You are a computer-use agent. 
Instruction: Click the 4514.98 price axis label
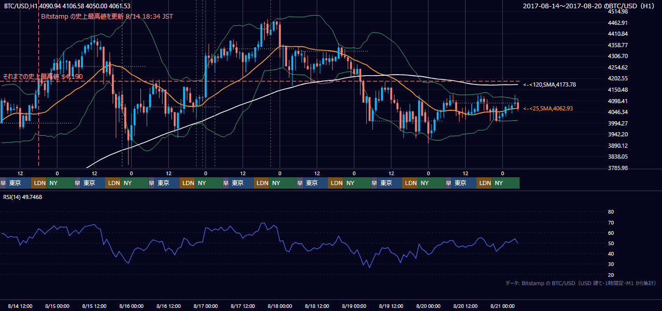tap(617, 11)
